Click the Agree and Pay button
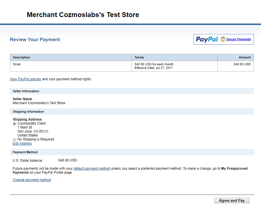Viewport: 261px width, 208px height. [x=232, y=201]
